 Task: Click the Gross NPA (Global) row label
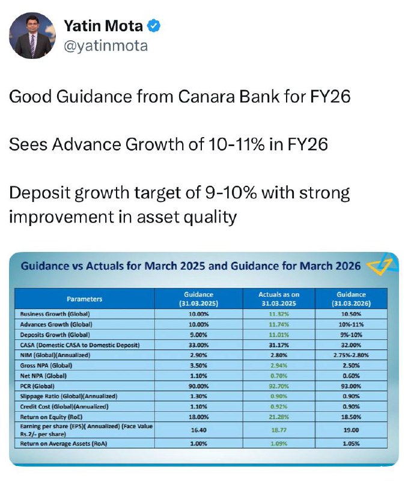pyautogui.click(x=46, y=366)
